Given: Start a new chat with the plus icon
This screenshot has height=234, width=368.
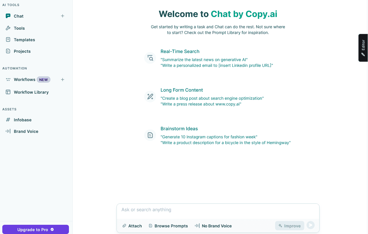Looking at the screenshot, I should (63, 16).
